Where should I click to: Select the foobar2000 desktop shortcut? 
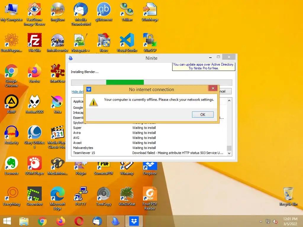(34, 104)
